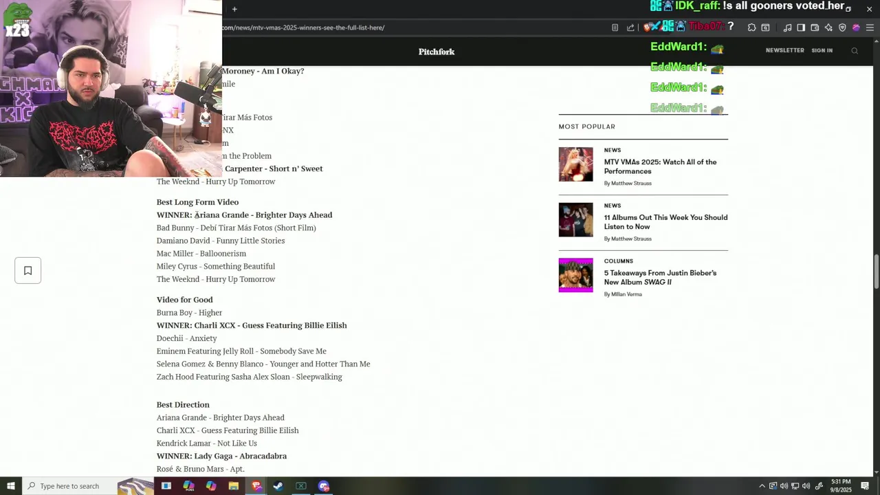This screenshot has width=880, height=495.
Task: Open Steam from the taskbar
Action: [x=278, y=486]
